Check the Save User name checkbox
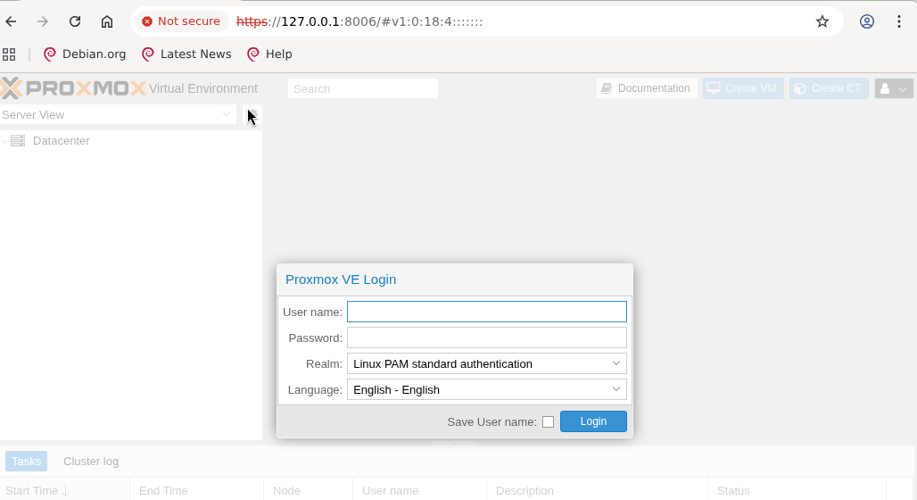The image size is (917, 500). click(548, 422)
